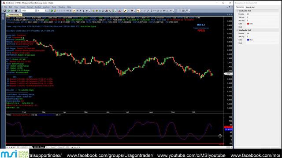Open the Tools menu
Viewport: 282px width, 158px height.
(x=54, y=7)
